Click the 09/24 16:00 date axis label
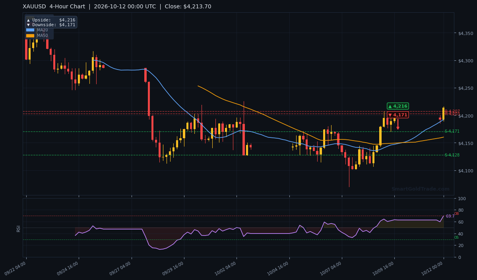 68,269
